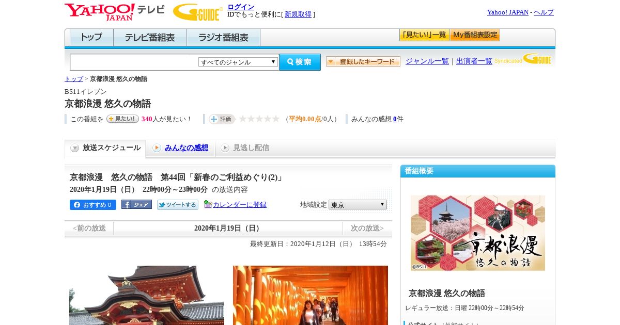Click the みんなの感想 0件 count link
The image size is (620, 325).
point(395,119)
